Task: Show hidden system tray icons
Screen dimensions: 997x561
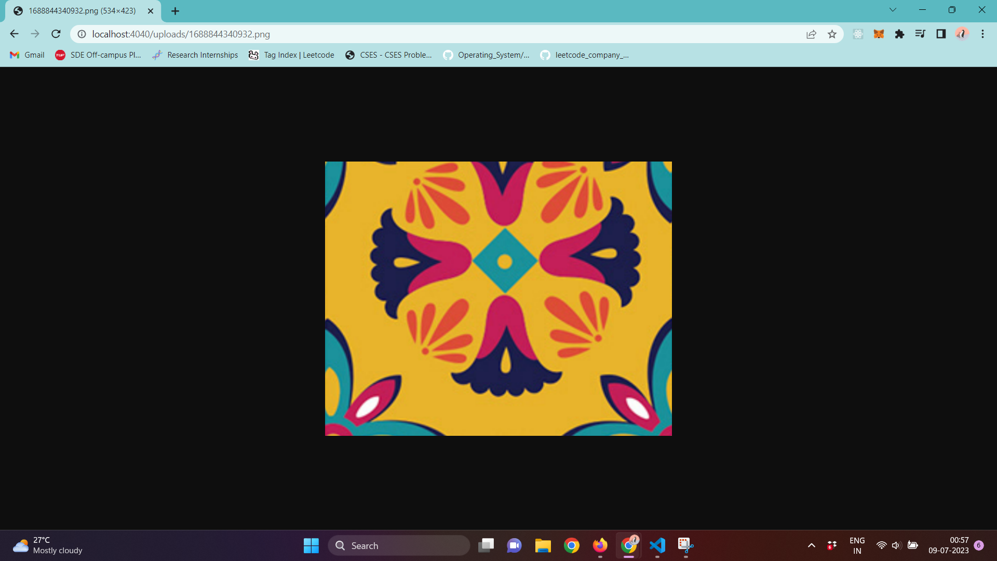Action: pos(811,545)
